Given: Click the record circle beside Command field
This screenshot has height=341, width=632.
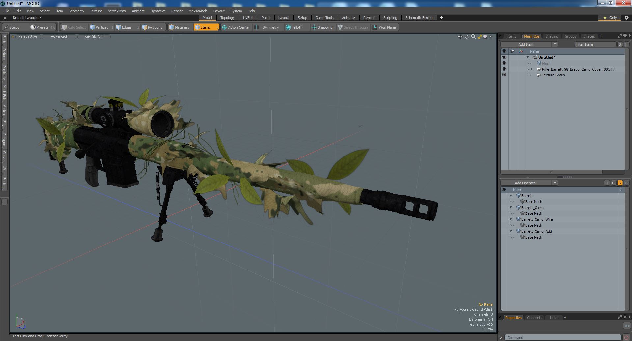Looking at the screenshot, I should 626,338.
